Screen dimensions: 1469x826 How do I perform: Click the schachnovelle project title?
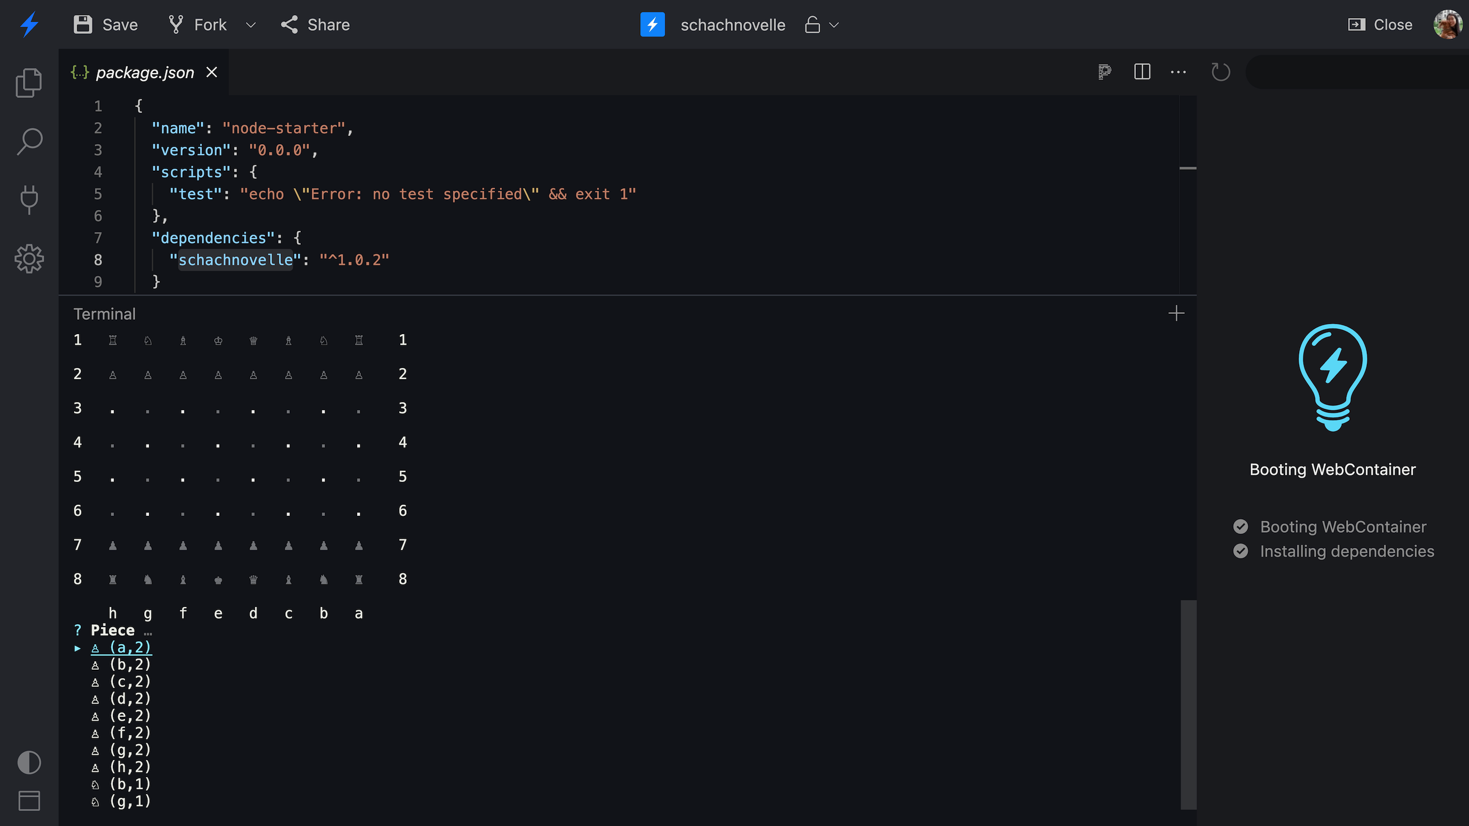tap(733, 25)
